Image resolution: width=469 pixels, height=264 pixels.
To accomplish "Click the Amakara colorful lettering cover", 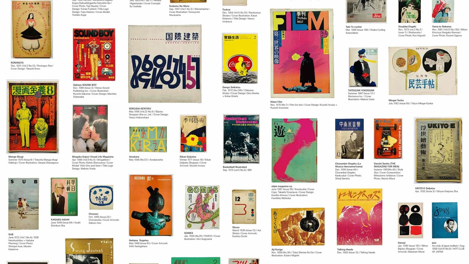I will tap(148, 139).
